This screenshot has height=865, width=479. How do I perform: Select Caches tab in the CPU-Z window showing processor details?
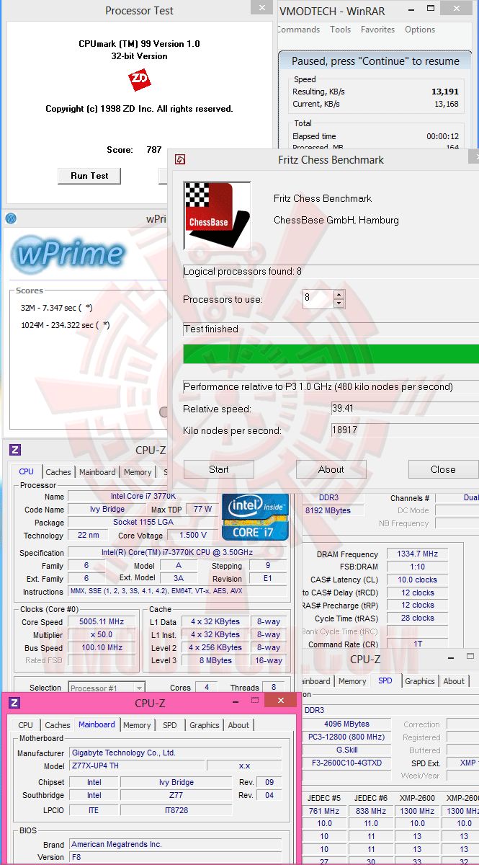pyautogui.click(x=58, y=472)
